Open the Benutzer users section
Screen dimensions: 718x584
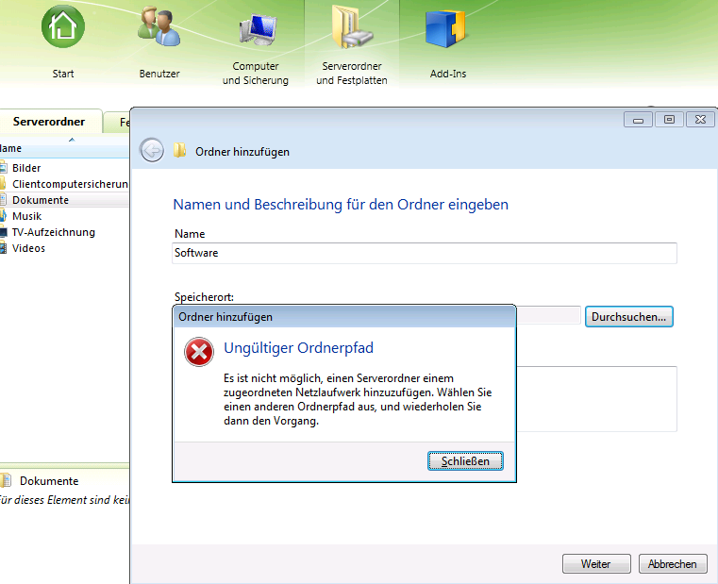pyautogui.click(x=159, y=28)
